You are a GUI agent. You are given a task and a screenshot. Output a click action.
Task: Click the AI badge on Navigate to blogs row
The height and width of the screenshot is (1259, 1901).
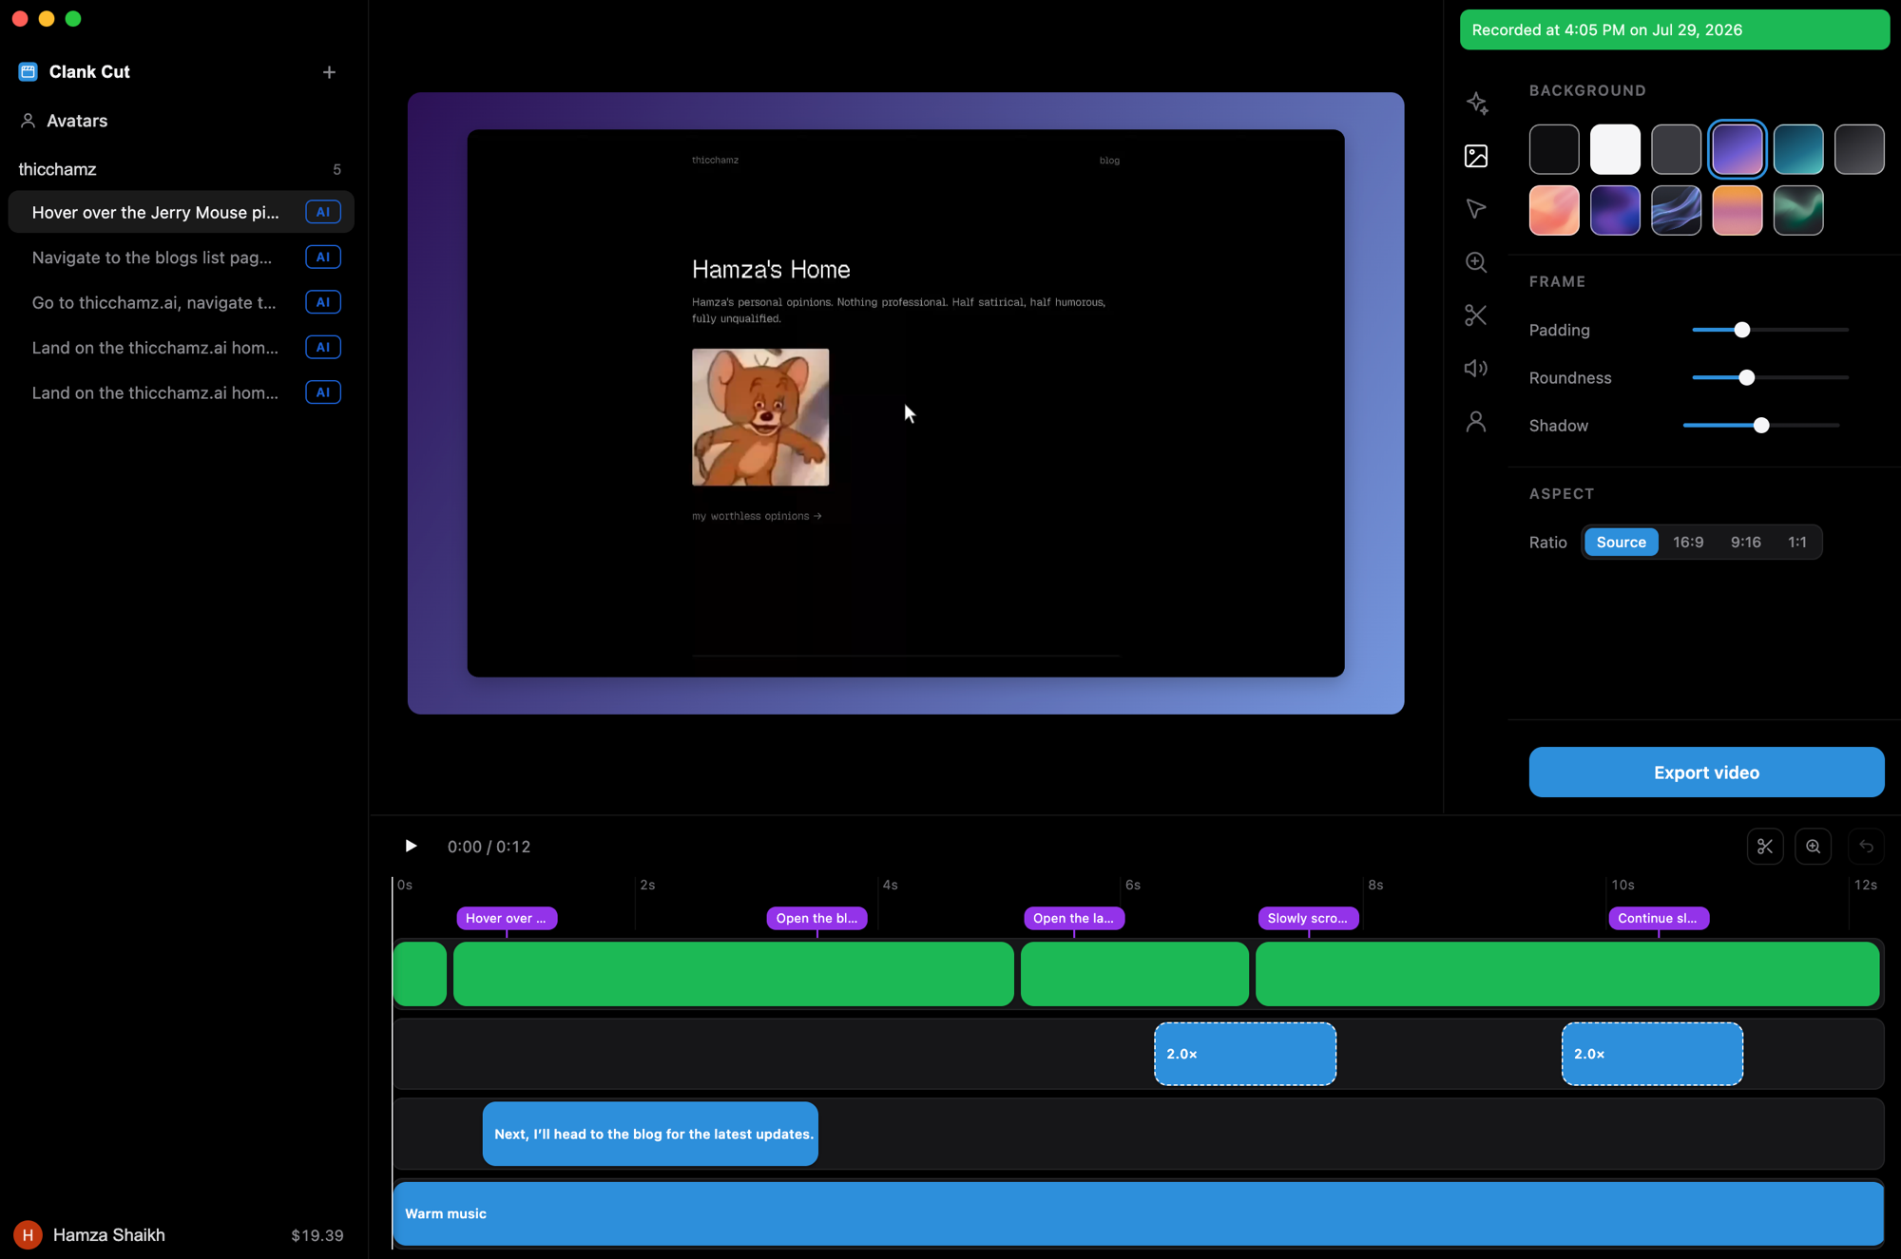[x=323, y=257]
